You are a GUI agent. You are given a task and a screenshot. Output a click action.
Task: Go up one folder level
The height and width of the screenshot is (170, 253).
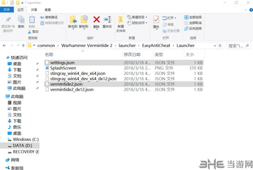click(x=23, y=46)
